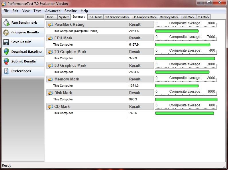This screenshot has width=228, height=170.
Task: Click the Preferences button label
Action: (x=21, y=71)
